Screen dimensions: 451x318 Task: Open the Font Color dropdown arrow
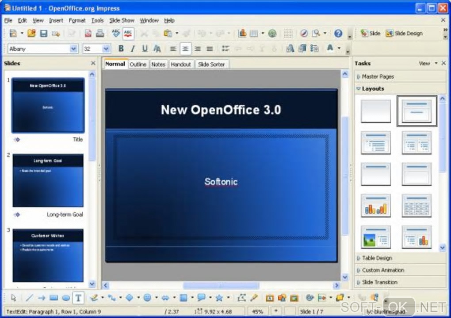[339, 48]
